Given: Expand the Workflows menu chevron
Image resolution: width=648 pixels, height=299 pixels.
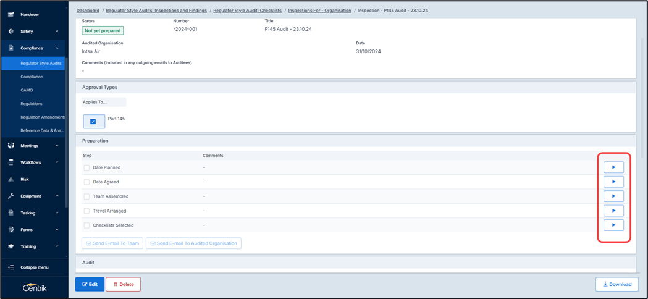Looking at the screenshot, I should 57,163.
